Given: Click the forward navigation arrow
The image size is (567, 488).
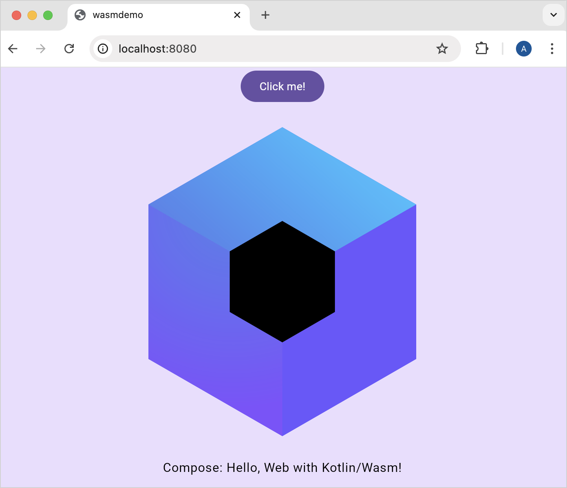Looking at the screenshot, I should click(x=40, y=49).
